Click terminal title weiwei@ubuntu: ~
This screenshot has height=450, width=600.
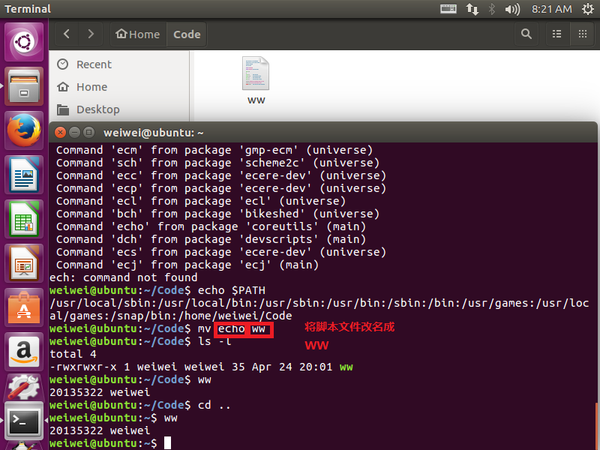coord(154,133)
